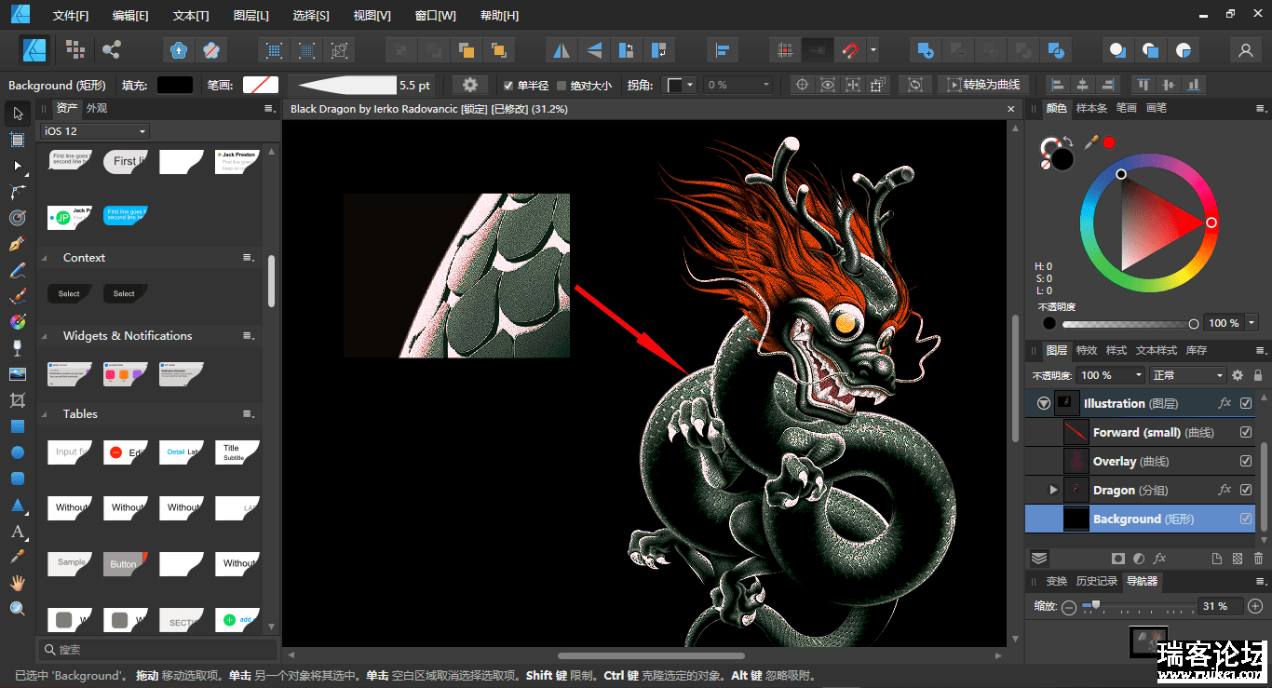Hide the Dragon group via its checkbox
The image size is (1272, 688).
pos(1246,490)
